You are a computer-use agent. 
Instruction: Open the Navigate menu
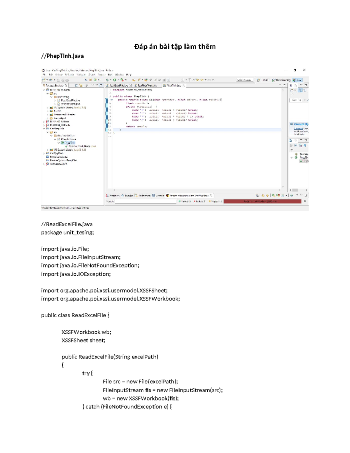[x=81, y=75]
